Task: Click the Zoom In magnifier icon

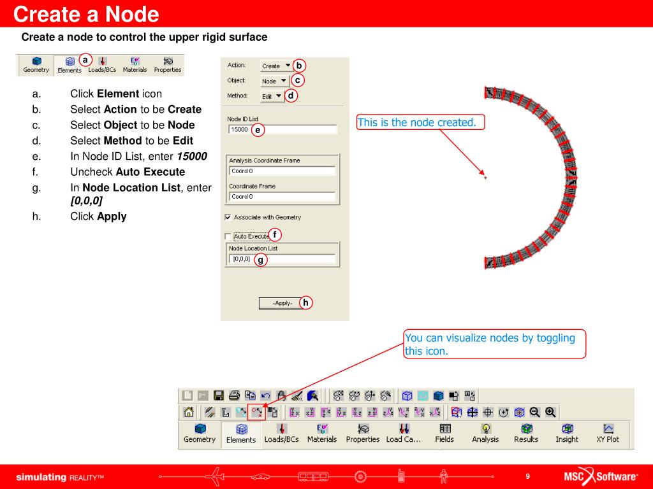Action: click(x=550, y=412)
